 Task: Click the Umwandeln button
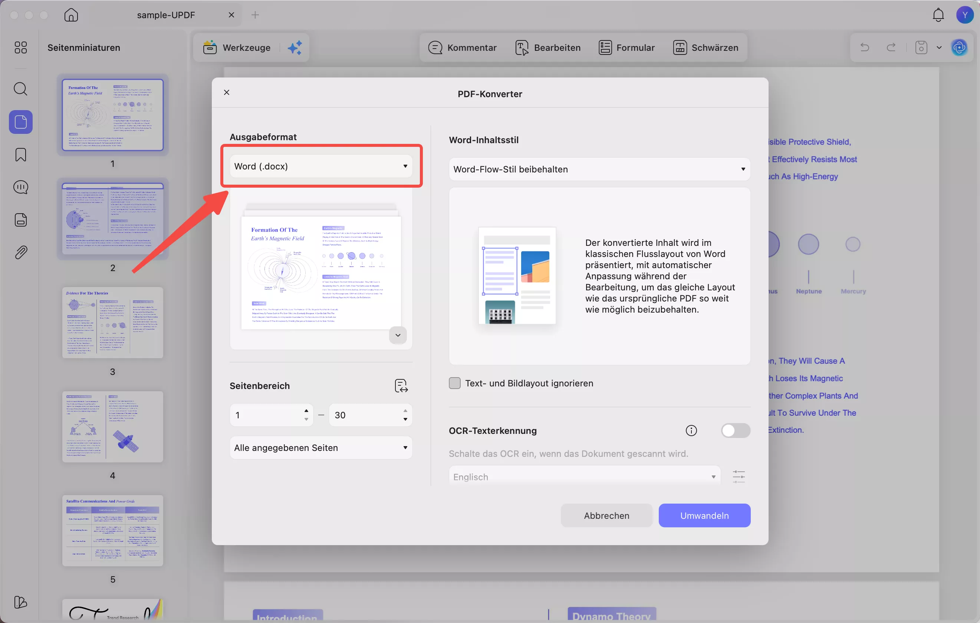[x=704, y=515]
